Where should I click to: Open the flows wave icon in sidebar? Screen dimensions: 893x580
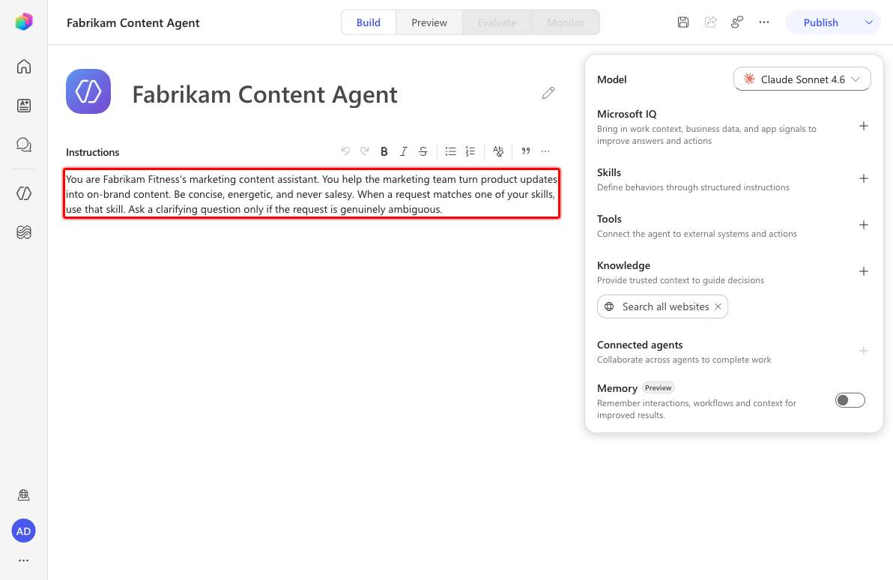24,232
